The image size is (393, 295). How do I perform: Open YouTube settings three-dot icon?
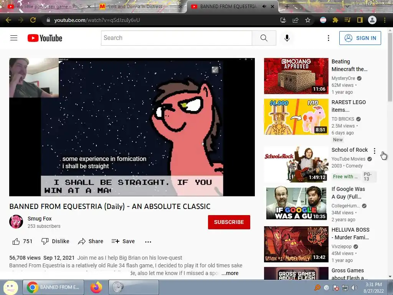click(x=329, y=38)
